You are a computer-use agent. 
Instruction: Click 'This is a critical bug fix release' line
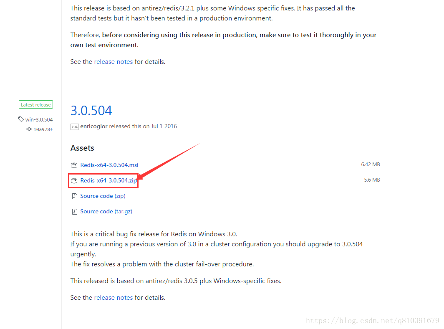(x=154, y=234)
